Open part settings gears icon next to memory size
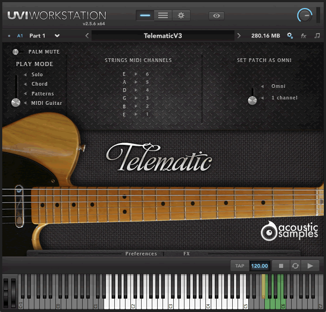This screenshot has height=312, width=326. (x=290, y=36)
